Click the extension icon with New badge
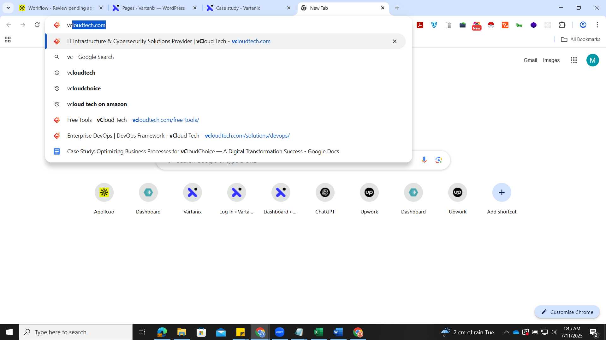 coord(477,25)
